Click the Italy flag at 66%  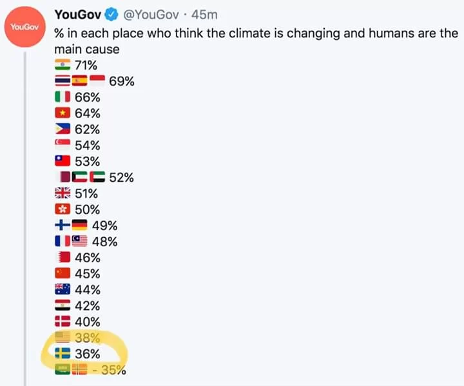coord(63,97)
